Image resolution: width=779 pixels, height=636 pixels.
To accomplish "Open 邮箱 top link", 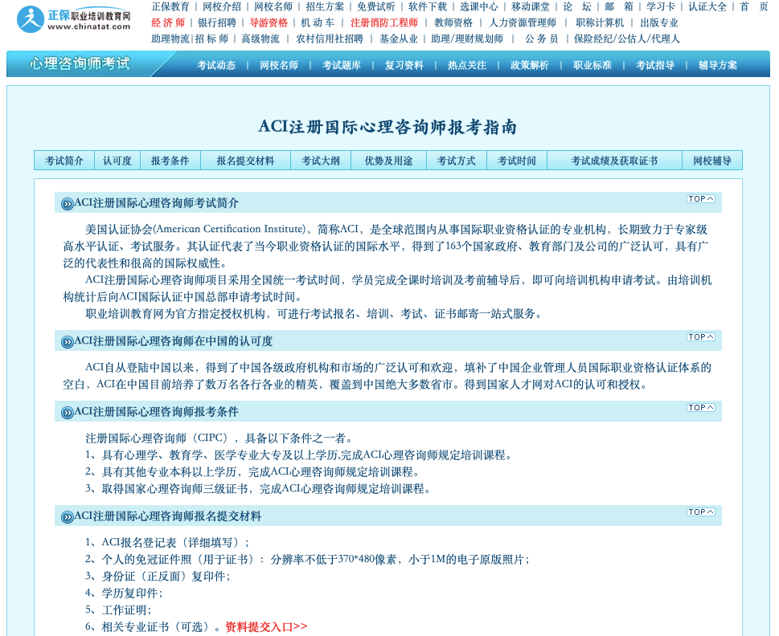I will coord(619,7).
